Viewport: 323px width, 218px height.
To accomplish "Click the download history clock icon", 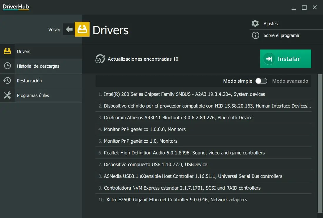I will (7, 66).
